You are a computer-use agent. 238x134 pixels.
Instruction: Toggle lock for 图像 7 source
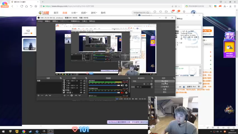(x=84, y=90)
